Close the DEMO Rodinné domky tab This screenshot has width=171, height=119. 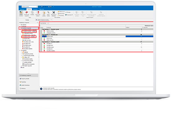click(x=51, y=20)
